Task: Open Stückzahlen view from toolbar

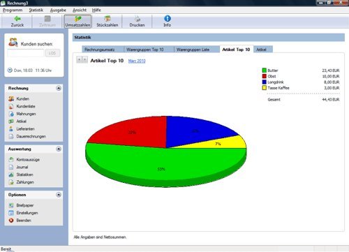Action: (x=107, y=22)
